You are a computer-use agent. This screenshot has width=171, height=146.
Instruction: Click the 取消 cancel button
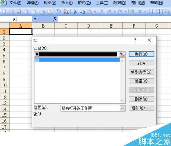tap(141, 63)
